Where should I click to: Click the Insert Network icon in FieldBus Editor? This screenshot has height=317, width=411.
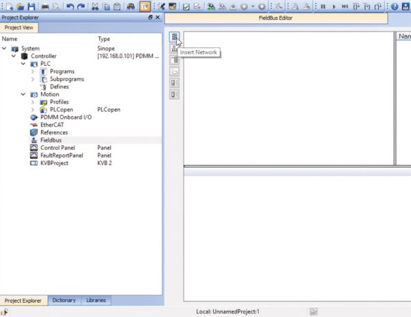tap(174, 37)
